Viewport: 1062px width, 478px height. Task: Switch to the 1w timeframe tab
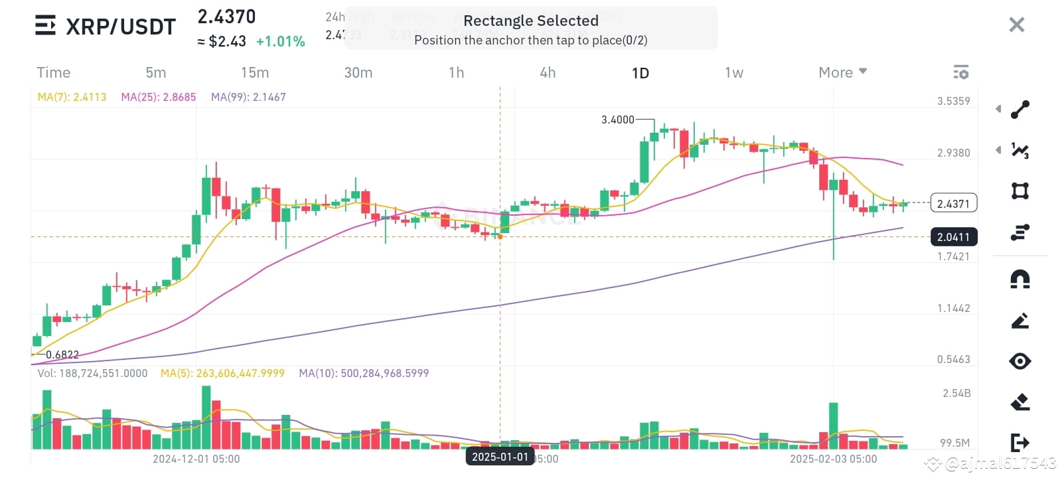[733, 72]
